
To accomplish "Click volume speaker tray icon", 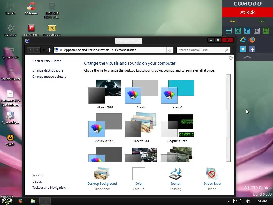I will (248, 201).
